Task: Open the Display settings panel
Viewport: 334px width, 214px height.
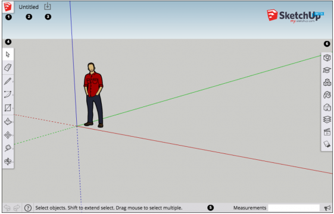Action: coord(327,144)
